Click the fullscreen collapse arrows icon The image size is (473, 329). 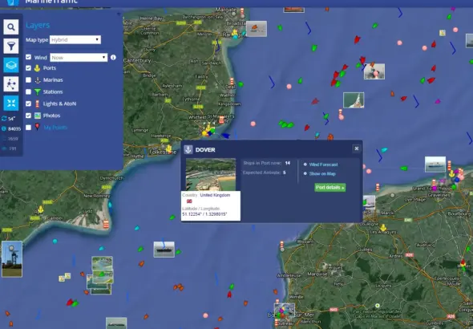coord(11,104)
